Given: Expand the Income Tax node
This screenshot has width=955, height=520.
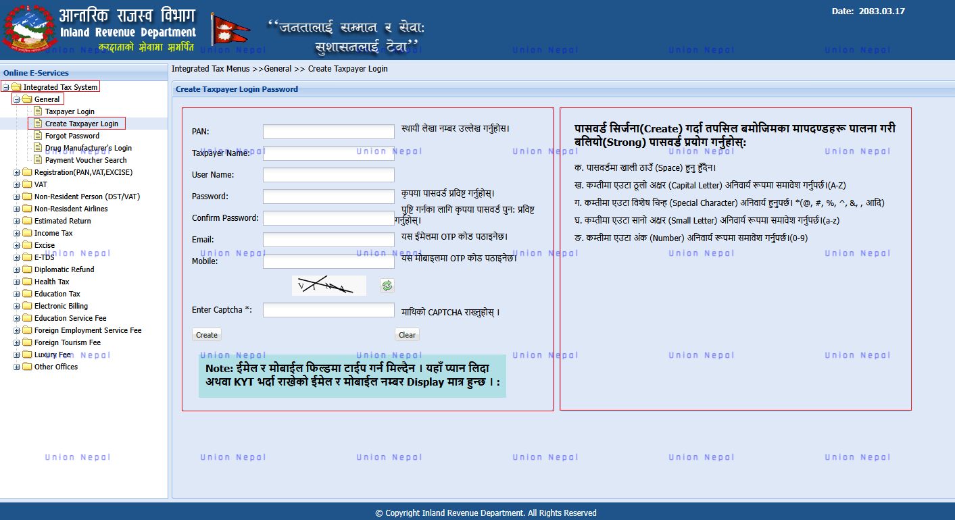Looking at the screenshot, I should pyautogui.click(x=17, y=233).
